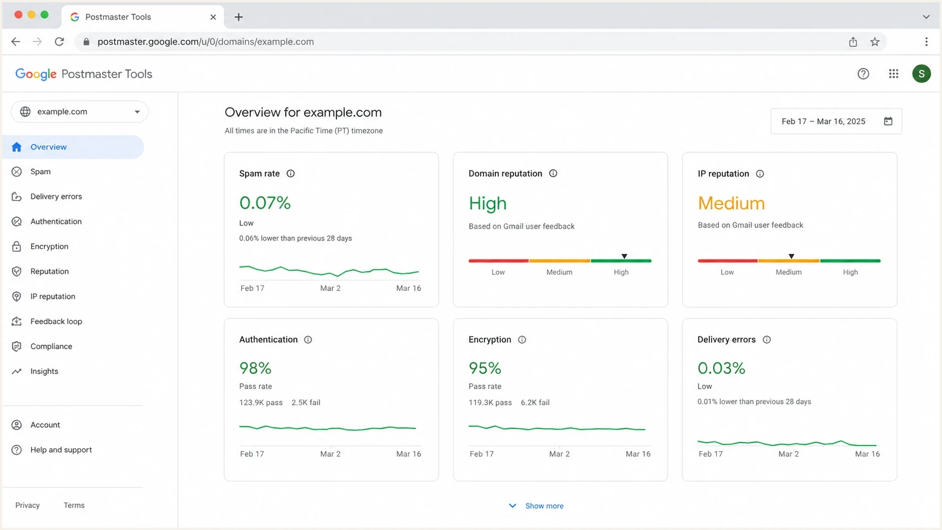Click the IP reputation pin icon

tap(16, 296)
